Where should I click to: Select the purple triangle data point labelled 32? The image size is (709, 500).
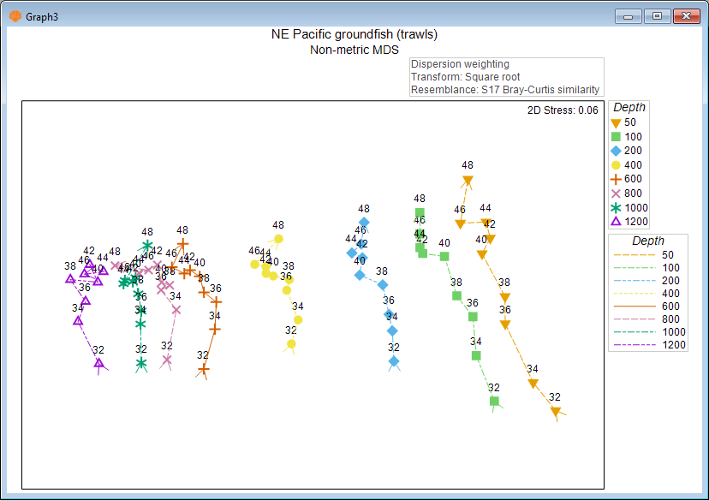[98, 364]
